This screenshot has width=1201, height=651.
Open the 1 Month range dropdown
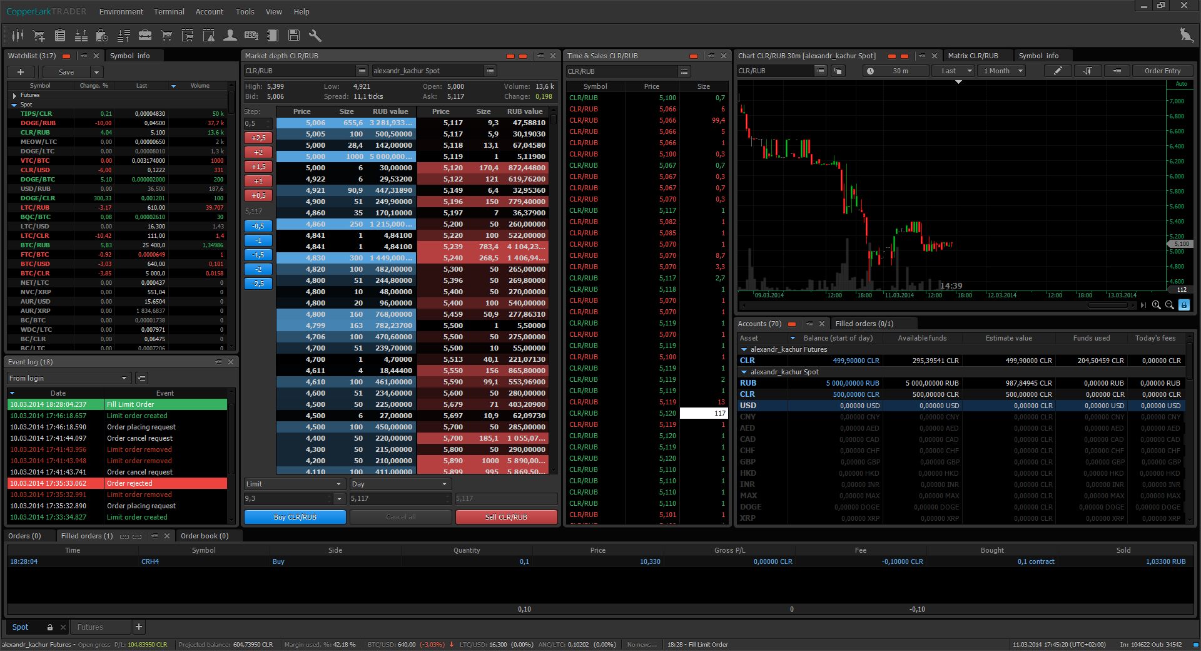coord(1003,71)
